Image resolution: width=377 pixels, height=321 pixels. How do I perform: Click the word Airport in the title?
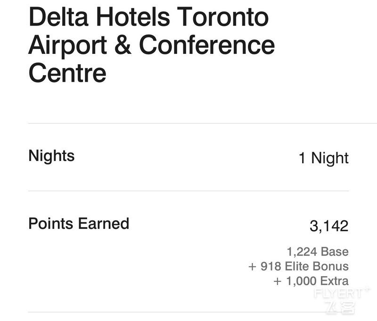pyautogui.click(x=68, y=46)
